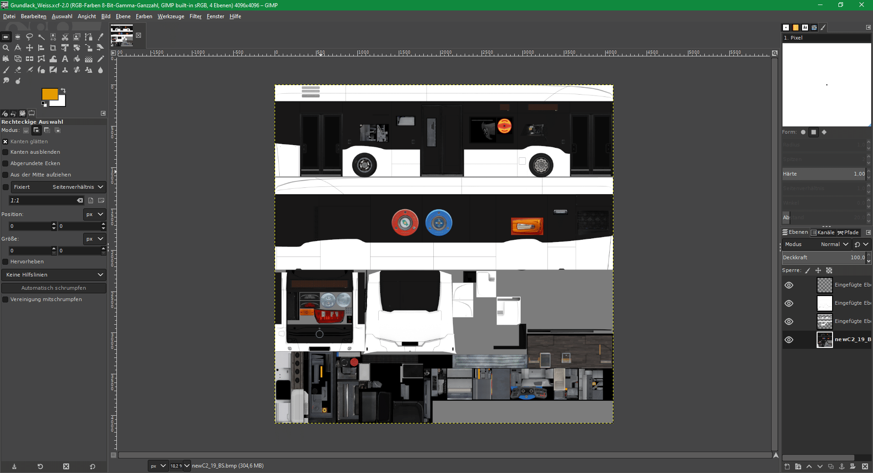Select the Paintbrush tool
The height and width of the screenshot is (473, 873).
click(6, 70)
